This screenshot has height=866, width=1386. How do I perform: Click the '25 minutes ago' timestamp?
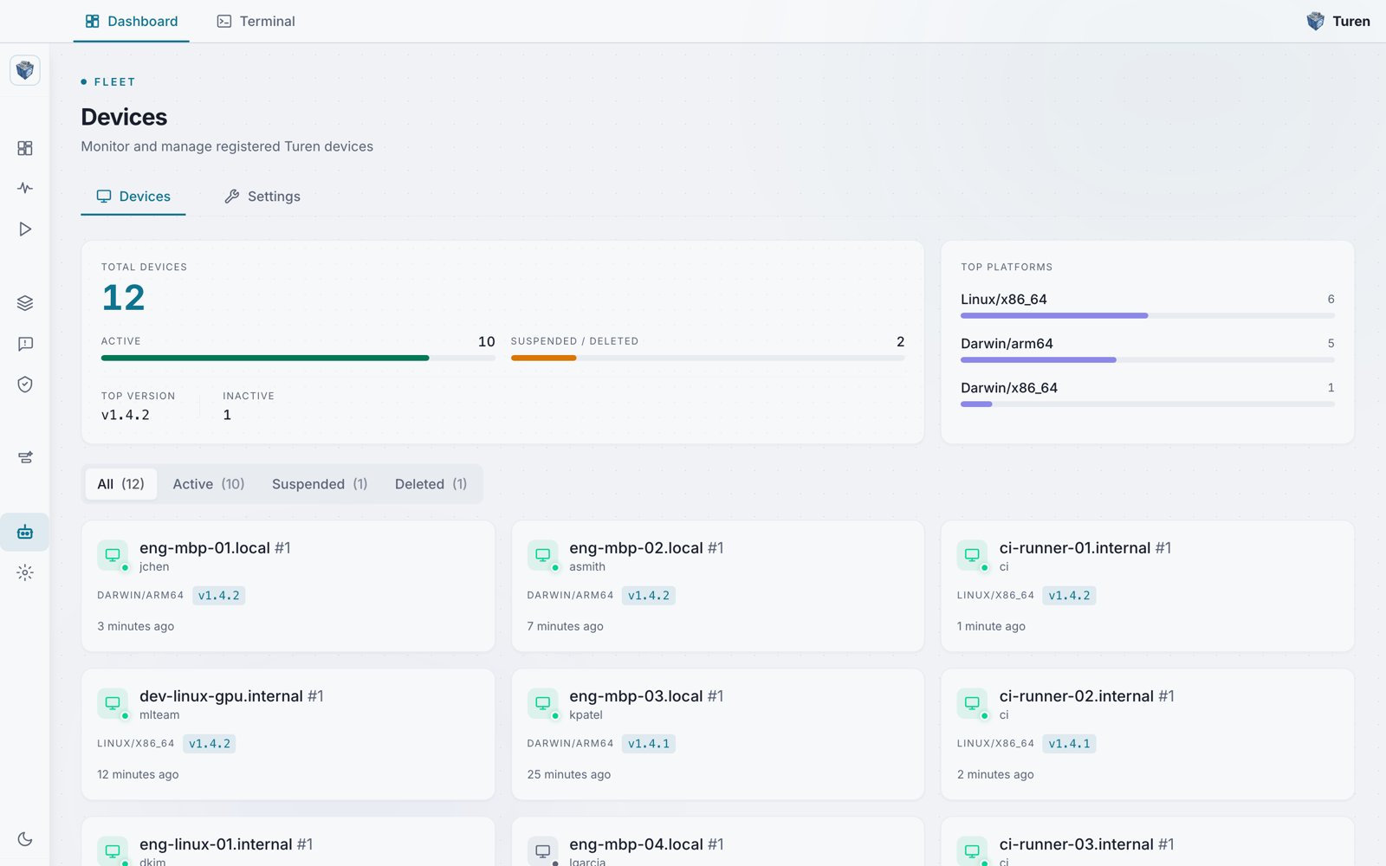click(x=569, y=774)
